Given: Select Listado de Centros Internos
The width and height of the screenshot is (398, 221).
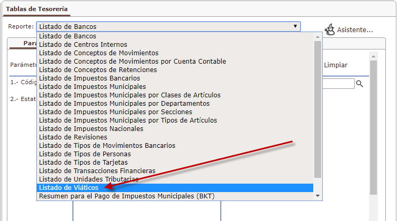Looking at the screenshot, I should pos(175,44).
